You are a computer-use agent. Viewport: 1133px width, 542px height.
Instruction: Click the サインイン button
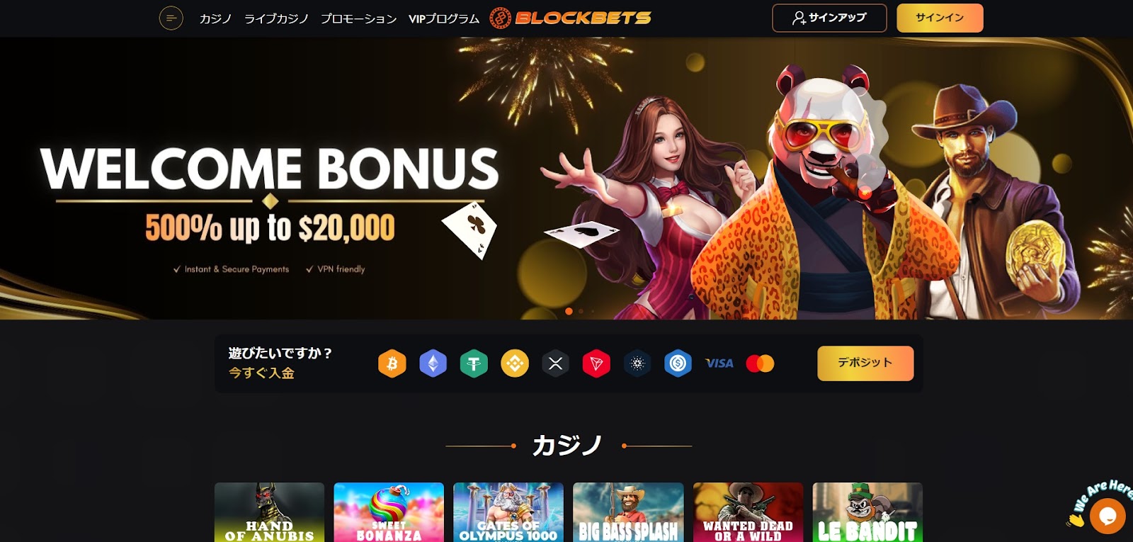(x=940, y=18)
